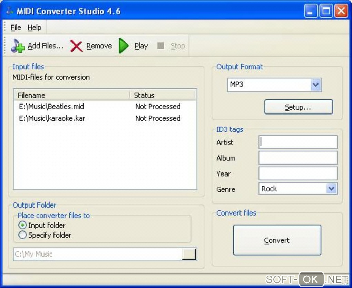352x288 pixels.
Task: Click Not Processed status of Beatles.mid
Action: pos(158,106)
